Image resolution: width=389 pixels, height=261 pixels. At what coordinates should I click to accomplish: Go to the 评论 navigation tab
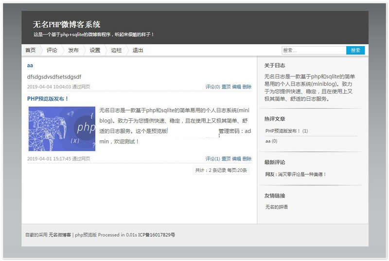click(52, 50)
